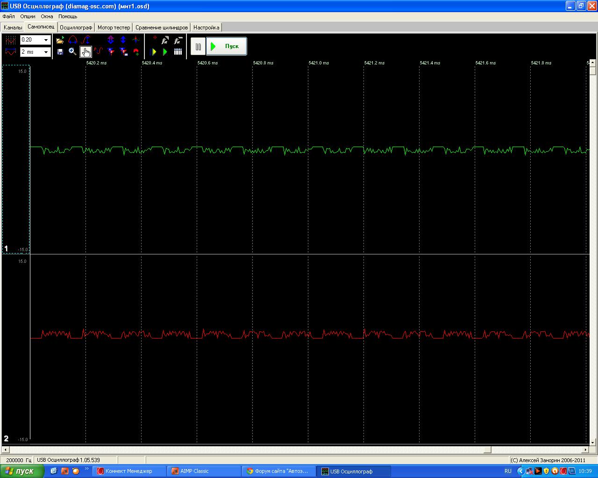Screen dimensions: 598x478
Task: Click the yellow play marker icon
Action: pyautogui.click(x=154, y=52)
